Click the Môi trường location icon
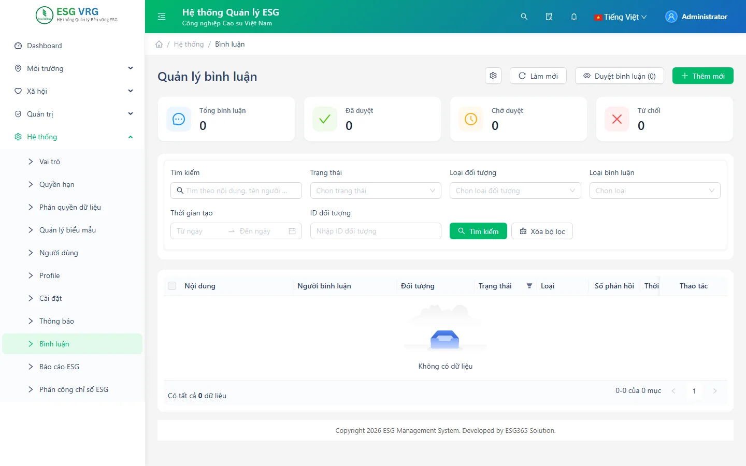This screenshot has height=466, width=746. point(18,68)
